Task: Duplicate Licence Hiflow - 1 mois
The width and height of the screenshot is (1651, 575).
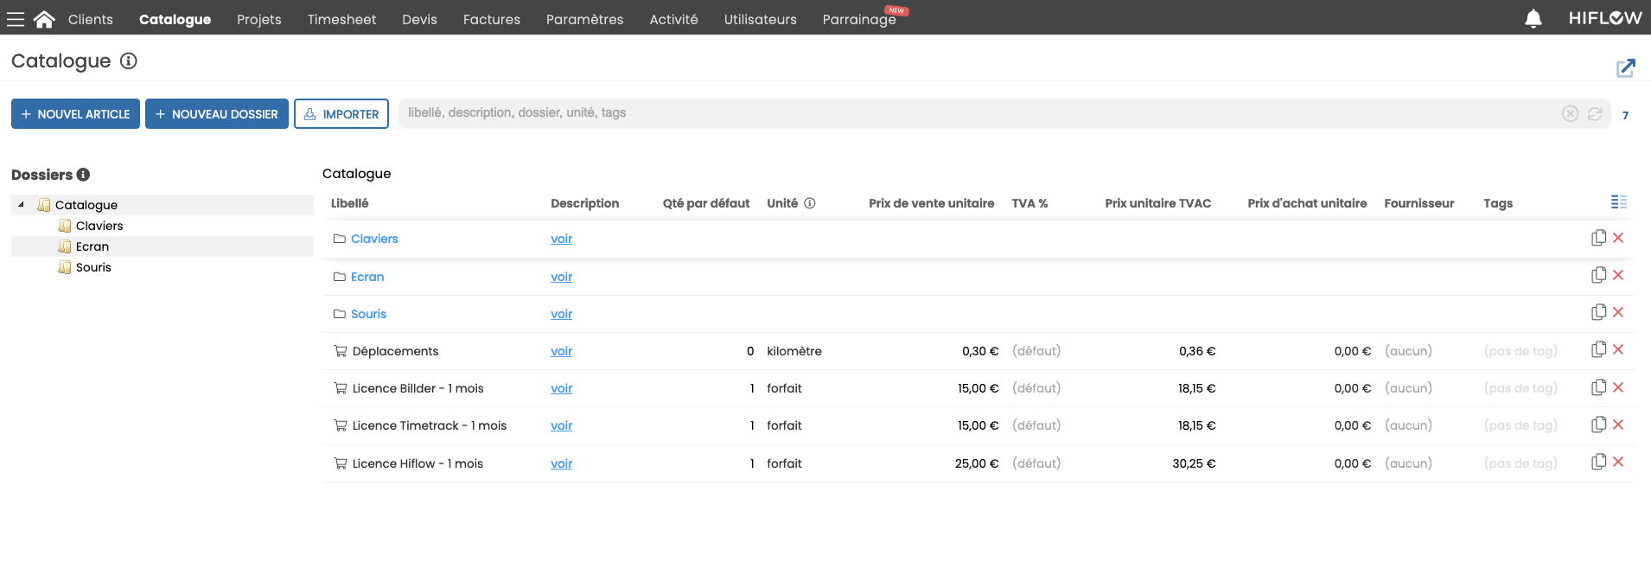Action: [x=1599, y=462]
